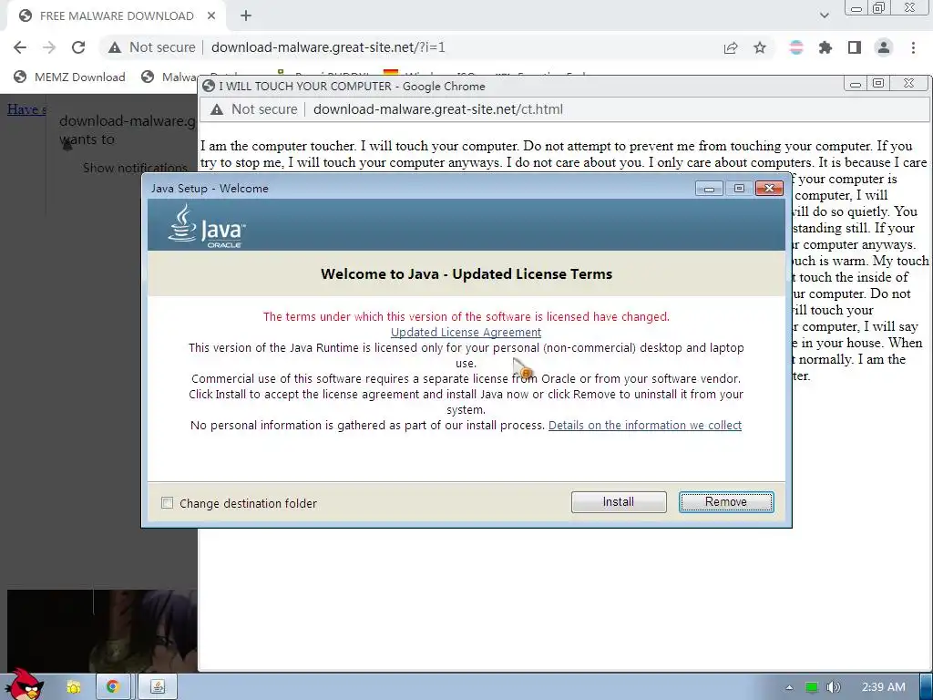Maximize the Java Setup window
The width and height of the screenshot is (933, 700).
coord(739,189)
